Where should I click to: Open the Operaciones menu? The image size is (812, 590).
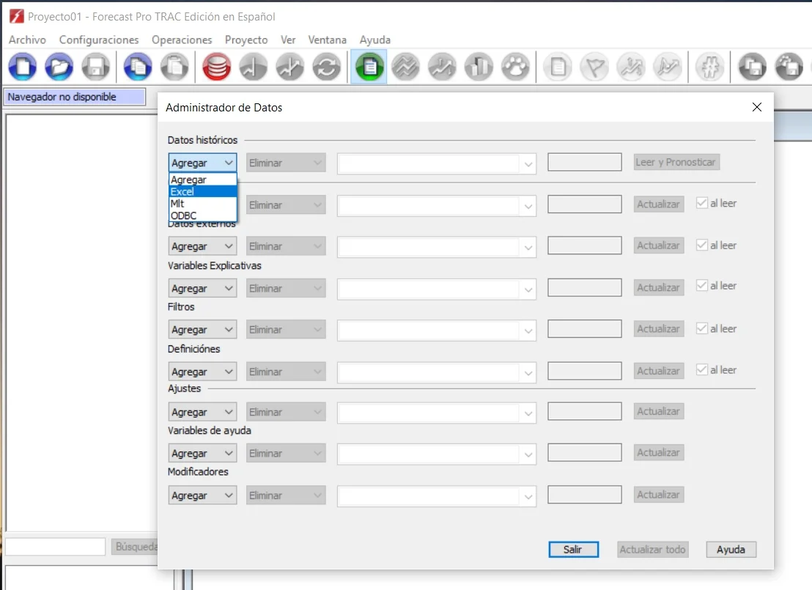coord(182,40)
